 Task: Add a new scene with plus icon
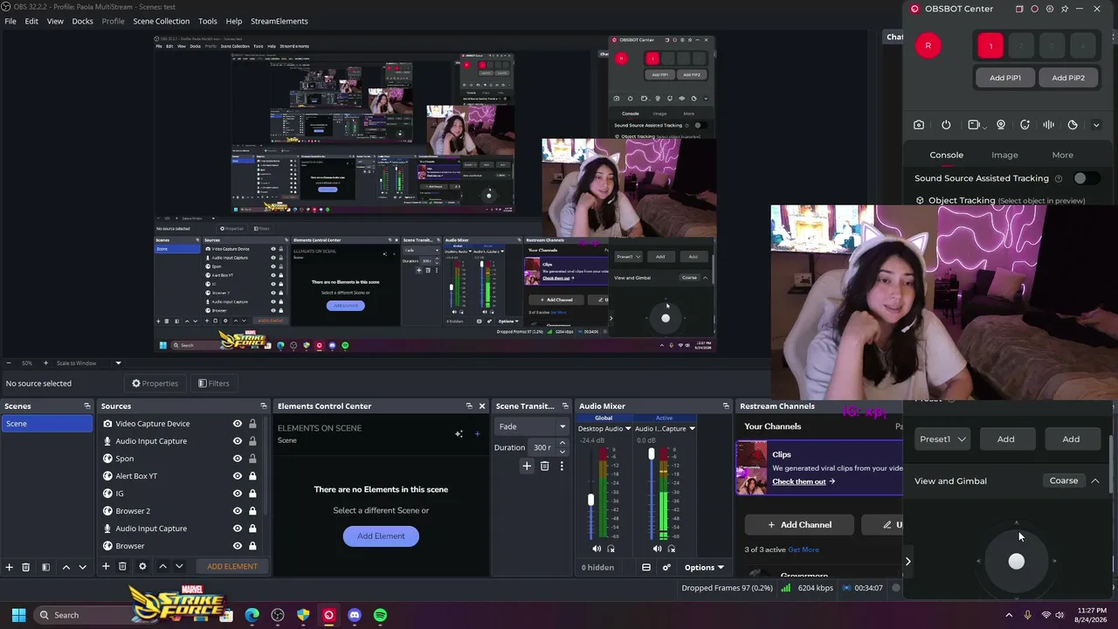click(x=9, y=567)
